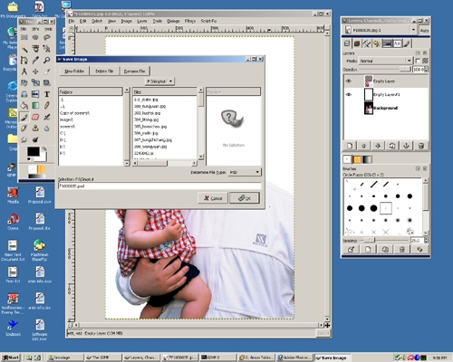Click the refresh brushes button

(x=419, y=250)
